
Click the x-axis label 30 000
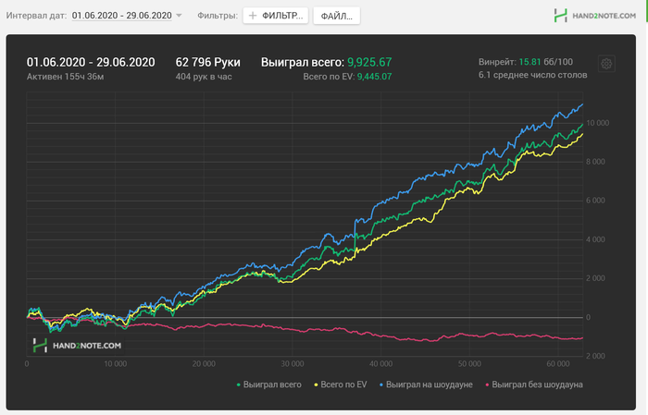[x=293, y=364]
